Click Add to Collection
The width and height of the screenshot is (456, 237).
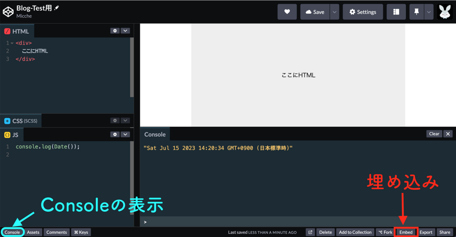[x=355, y=232]
